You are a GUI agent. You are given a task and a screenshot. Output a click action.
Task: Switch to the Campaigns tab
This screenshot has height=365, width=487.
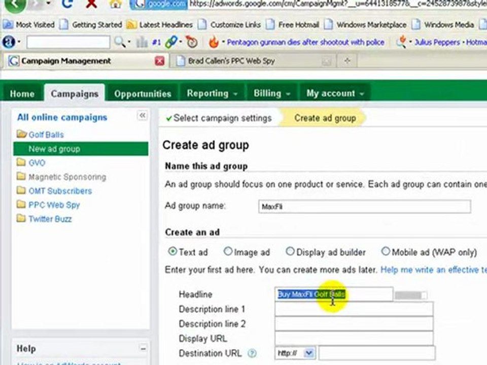click(x=75, y=93)
